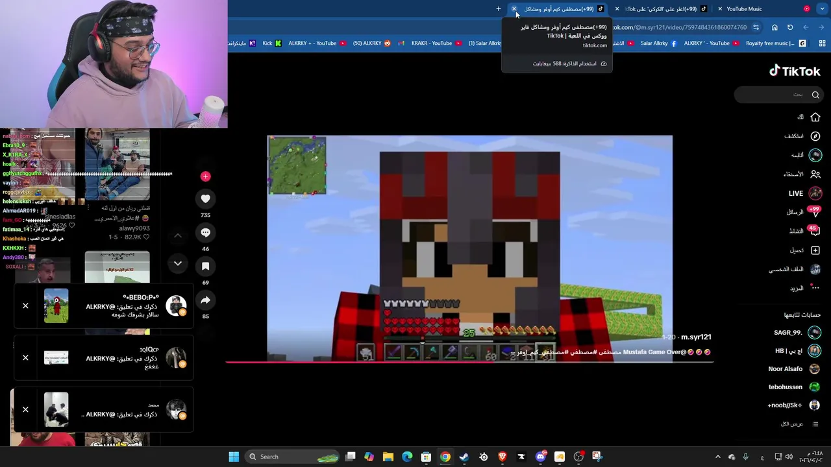Open the Friends people icon in sidebar
The height and width of the screenshot is (467, 831).
point(815,174)
